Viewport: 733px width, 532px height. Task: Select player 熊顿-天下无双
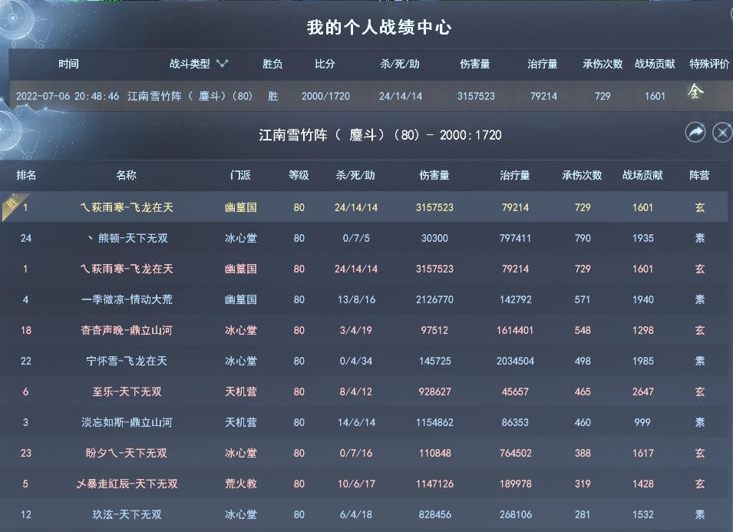click(127, 238)
